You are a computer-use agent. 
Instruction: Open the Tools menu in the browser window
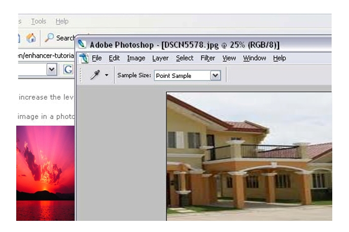click(39, 21)
